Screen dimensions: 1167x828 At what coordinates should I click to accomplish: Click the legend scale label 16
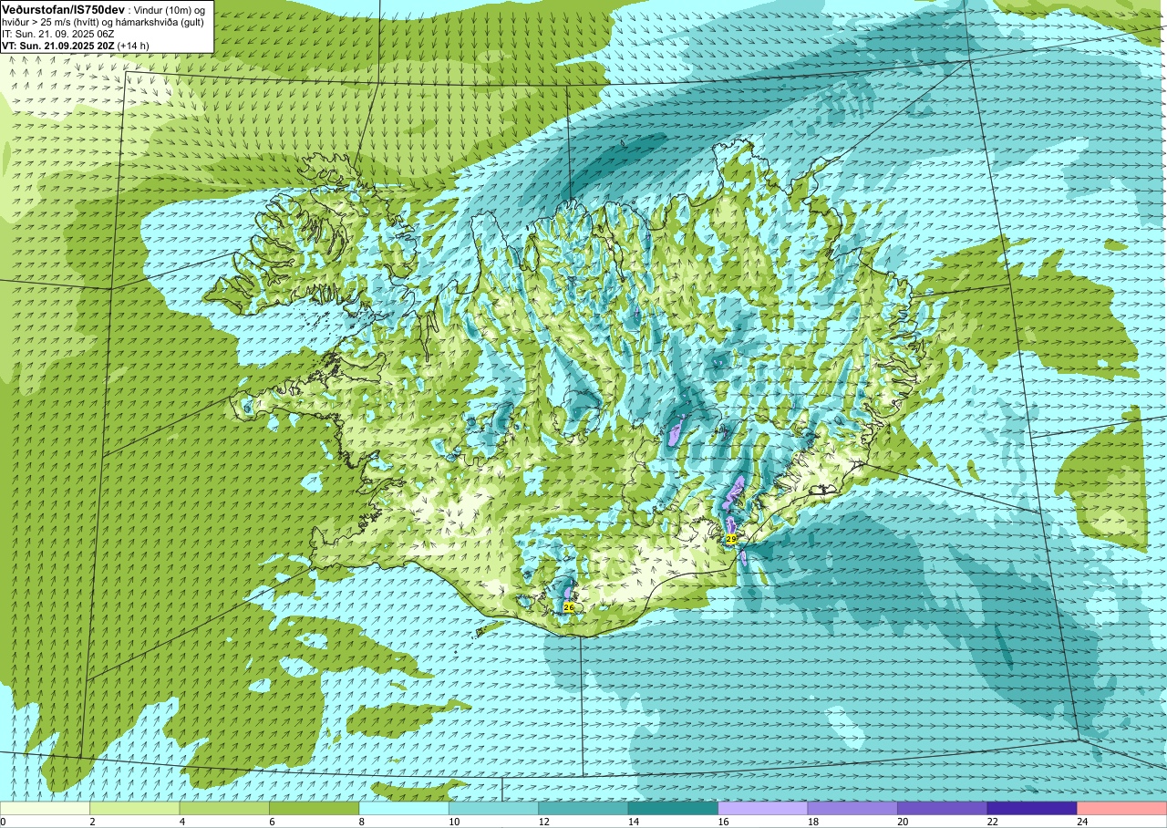coord(723,822)
